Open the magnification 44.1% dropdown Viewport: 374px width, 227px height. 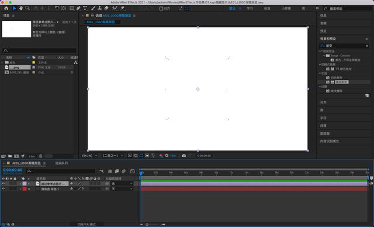90,156
